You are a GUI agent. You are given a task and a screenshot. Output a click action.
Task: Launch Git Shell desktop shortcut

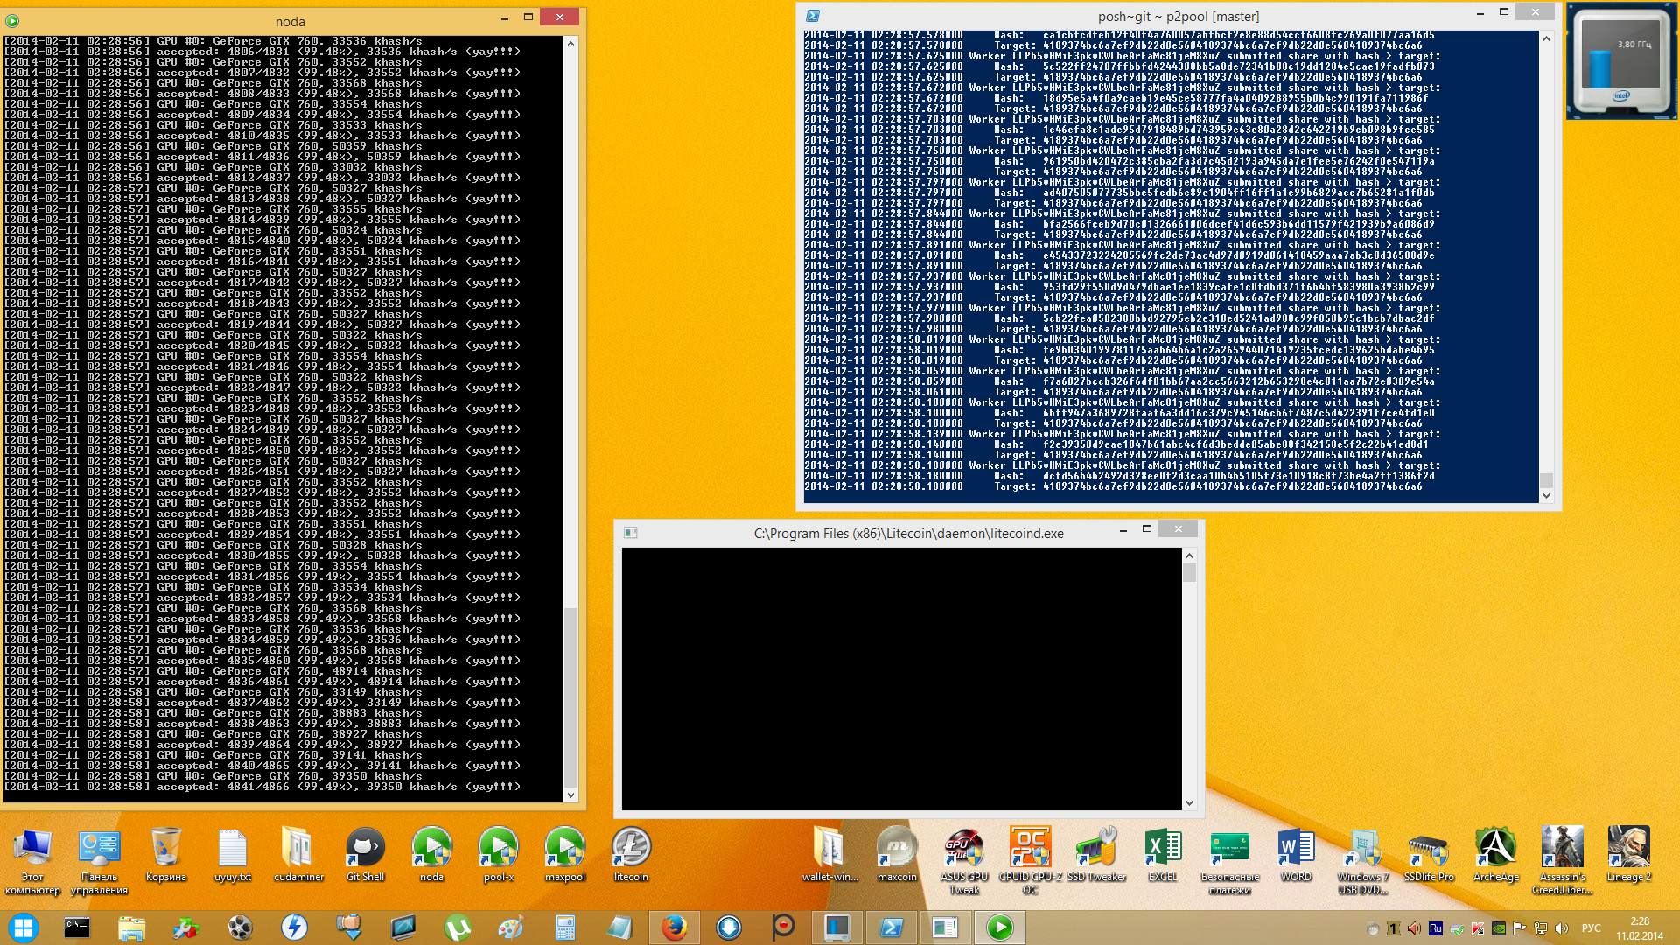pos(365,856)
